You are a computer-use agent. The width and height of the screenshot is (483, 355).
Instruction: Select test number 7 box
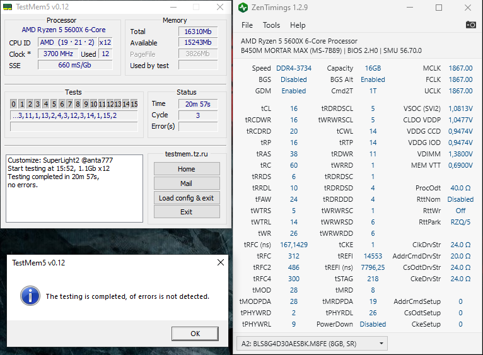coord(70,104)
